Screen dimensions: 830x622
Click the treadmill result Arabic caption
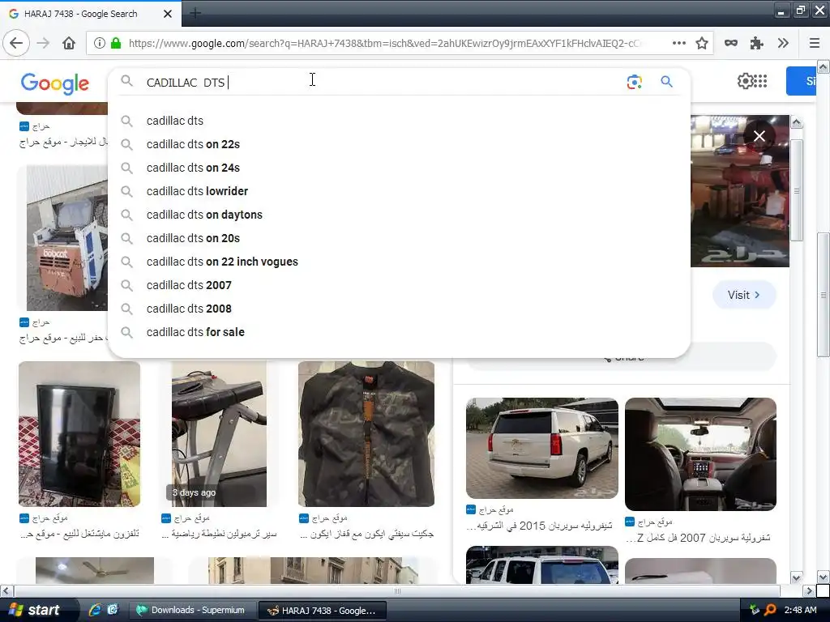[x=219, y=534]
